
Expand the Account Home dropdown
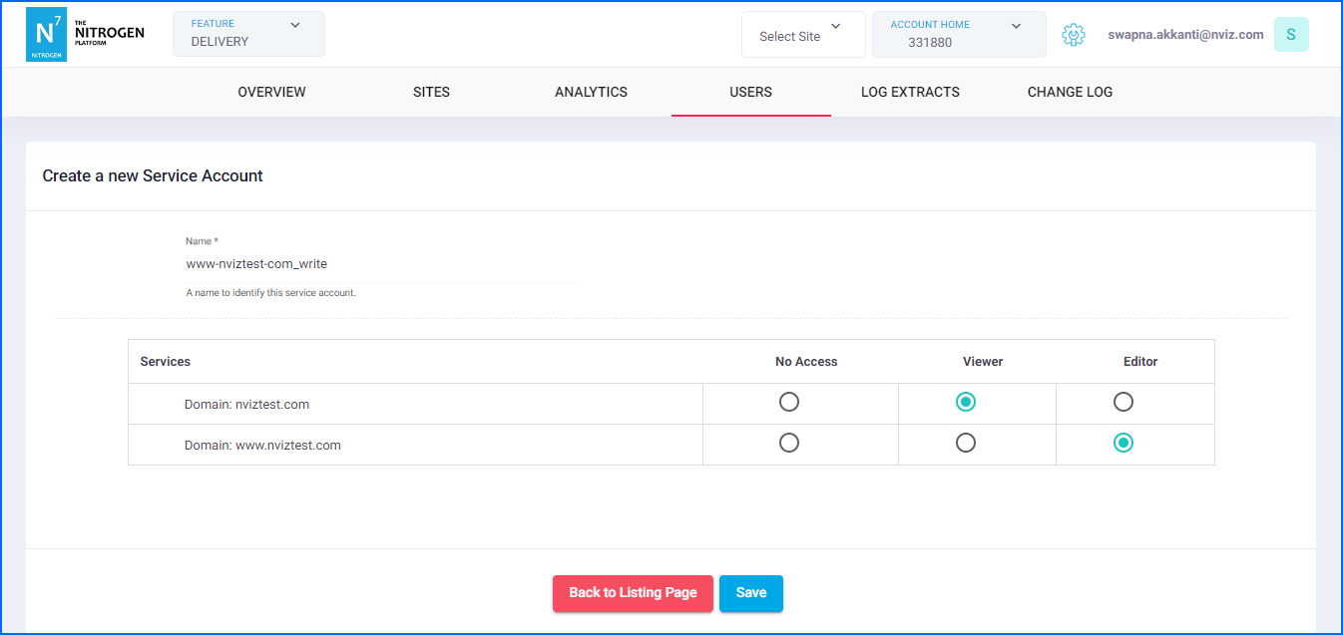click(958, 35)
